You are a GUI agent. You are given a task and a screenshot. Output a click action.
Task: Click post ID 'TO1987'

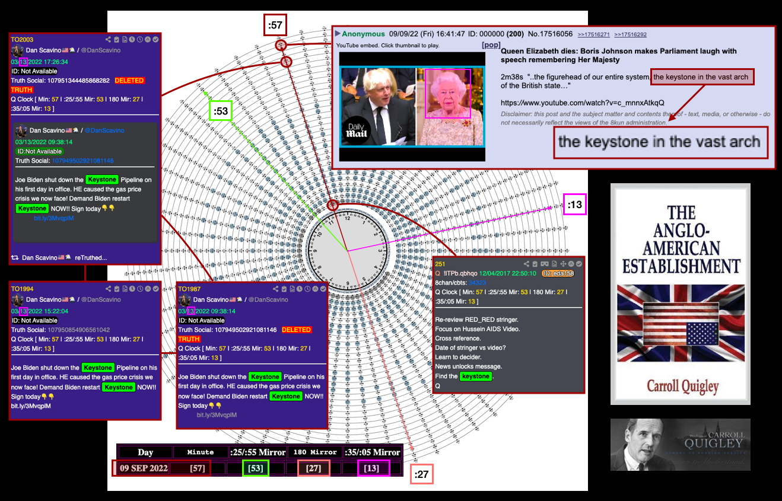(189, 289)
